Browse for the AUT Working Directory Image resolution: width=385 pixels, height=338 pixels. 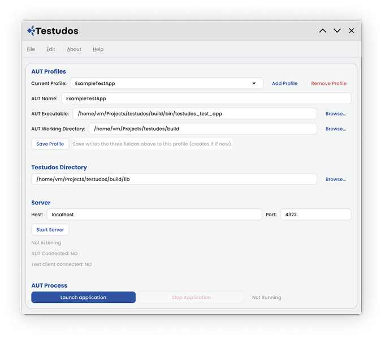click(336, 129)
